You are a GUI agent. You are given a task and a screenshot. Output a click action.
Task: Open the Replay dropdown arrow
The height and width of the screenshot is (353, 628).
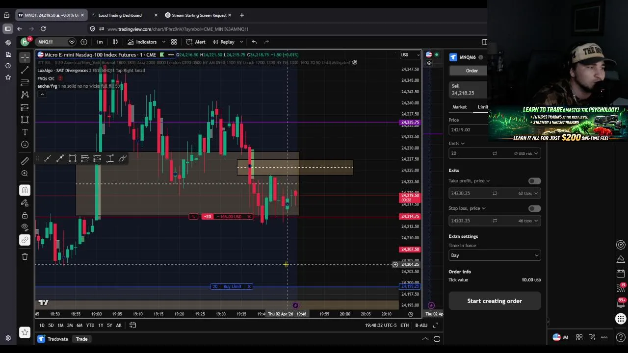[241, 42]
